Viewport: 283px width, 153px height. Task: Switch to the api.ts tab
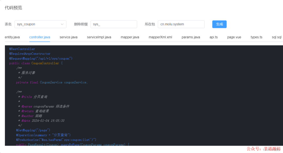pyautogui.click(x=214, y=37)
